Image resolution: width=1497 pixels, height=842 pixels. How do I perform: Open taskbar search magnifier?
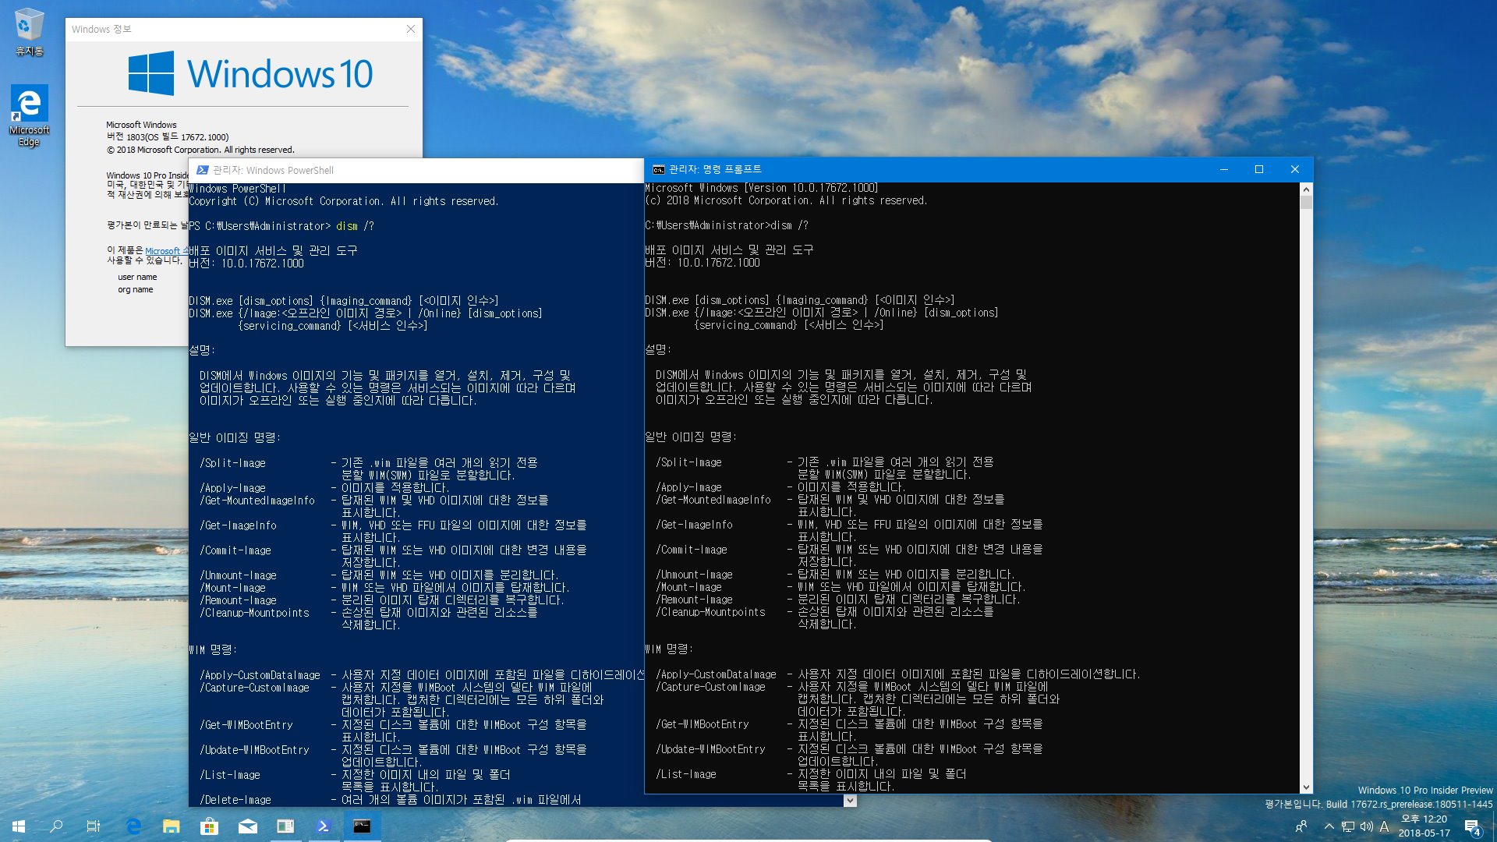(x=56, y=826)
